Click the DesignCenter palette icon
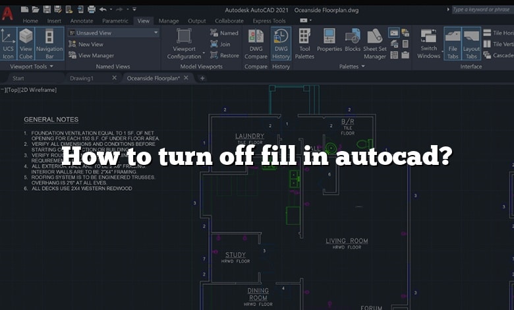The image size is (514, 310). [x=394, y=55]
